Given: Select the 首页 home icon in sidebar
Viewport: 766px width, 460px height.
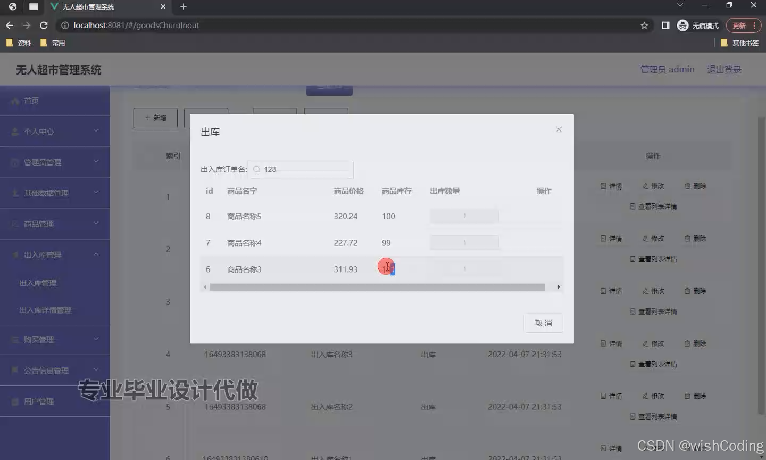Looking at the screenshot, I should pyautogui.click(x=14, y=100).
